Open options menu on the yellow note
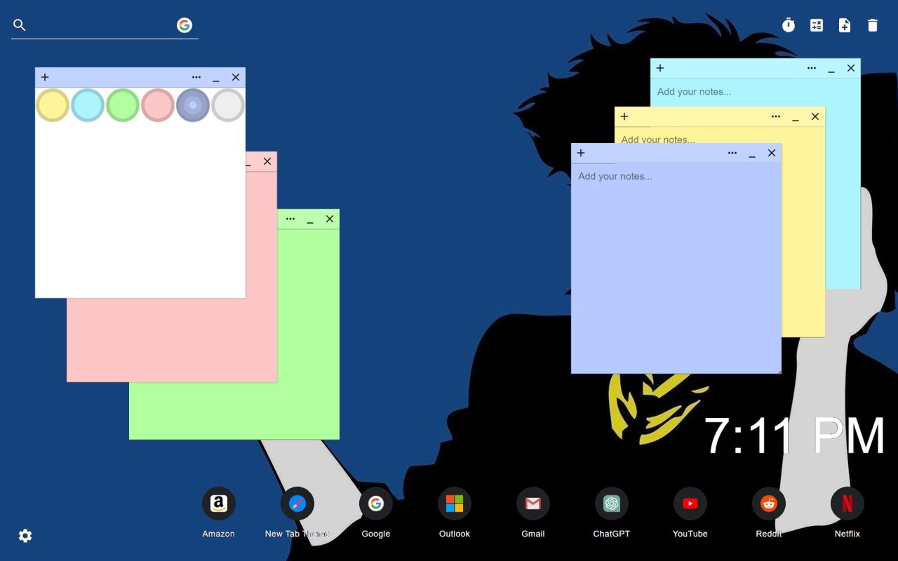 tap(776, 116)
